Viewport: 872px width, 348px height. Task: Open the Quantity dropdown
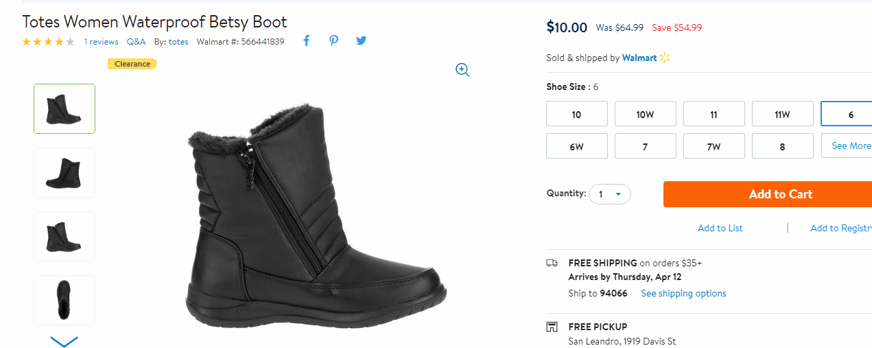coord(609,194)
